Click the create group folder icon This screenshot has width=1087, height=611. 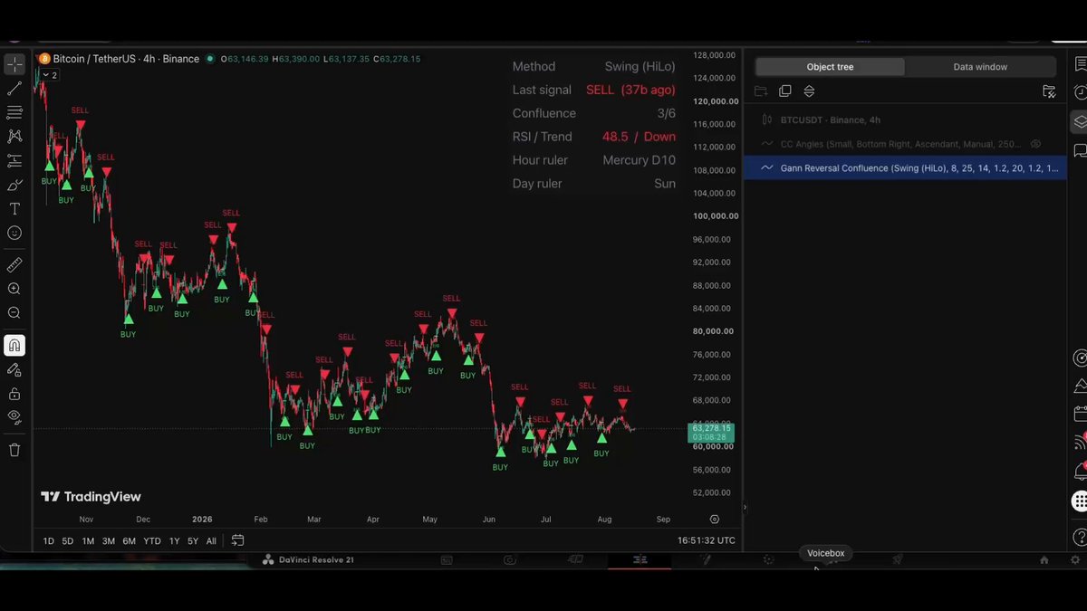(x=761, y=91)
